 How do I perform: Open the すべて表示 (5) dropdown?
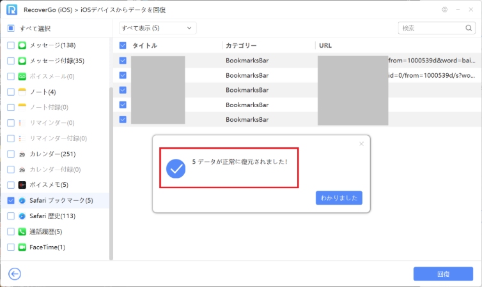point(157,28)
